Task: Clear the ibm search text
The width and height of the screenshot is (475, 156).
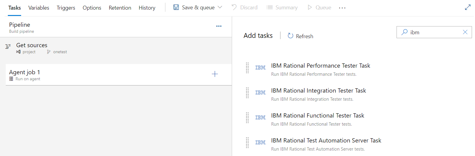Action: [x=465, y=32]
